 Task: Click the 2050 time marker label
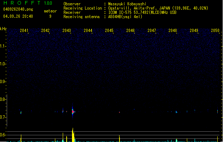(215, 31)
